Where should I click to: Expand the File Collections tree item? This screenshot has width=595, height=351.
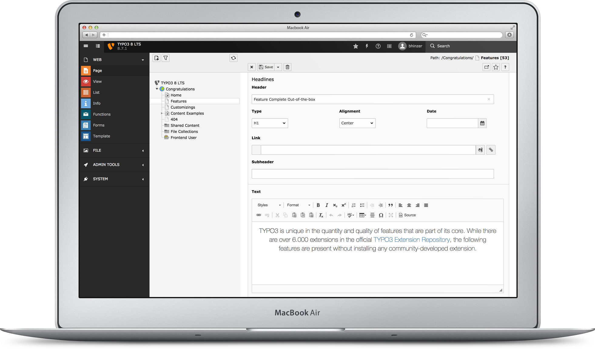point(162,131)
